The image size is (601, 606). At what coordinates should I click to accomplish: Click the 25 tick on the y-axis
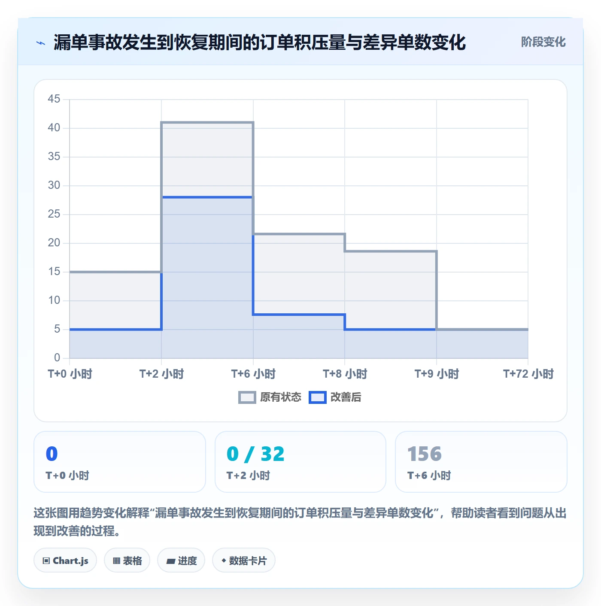point(54,214)
